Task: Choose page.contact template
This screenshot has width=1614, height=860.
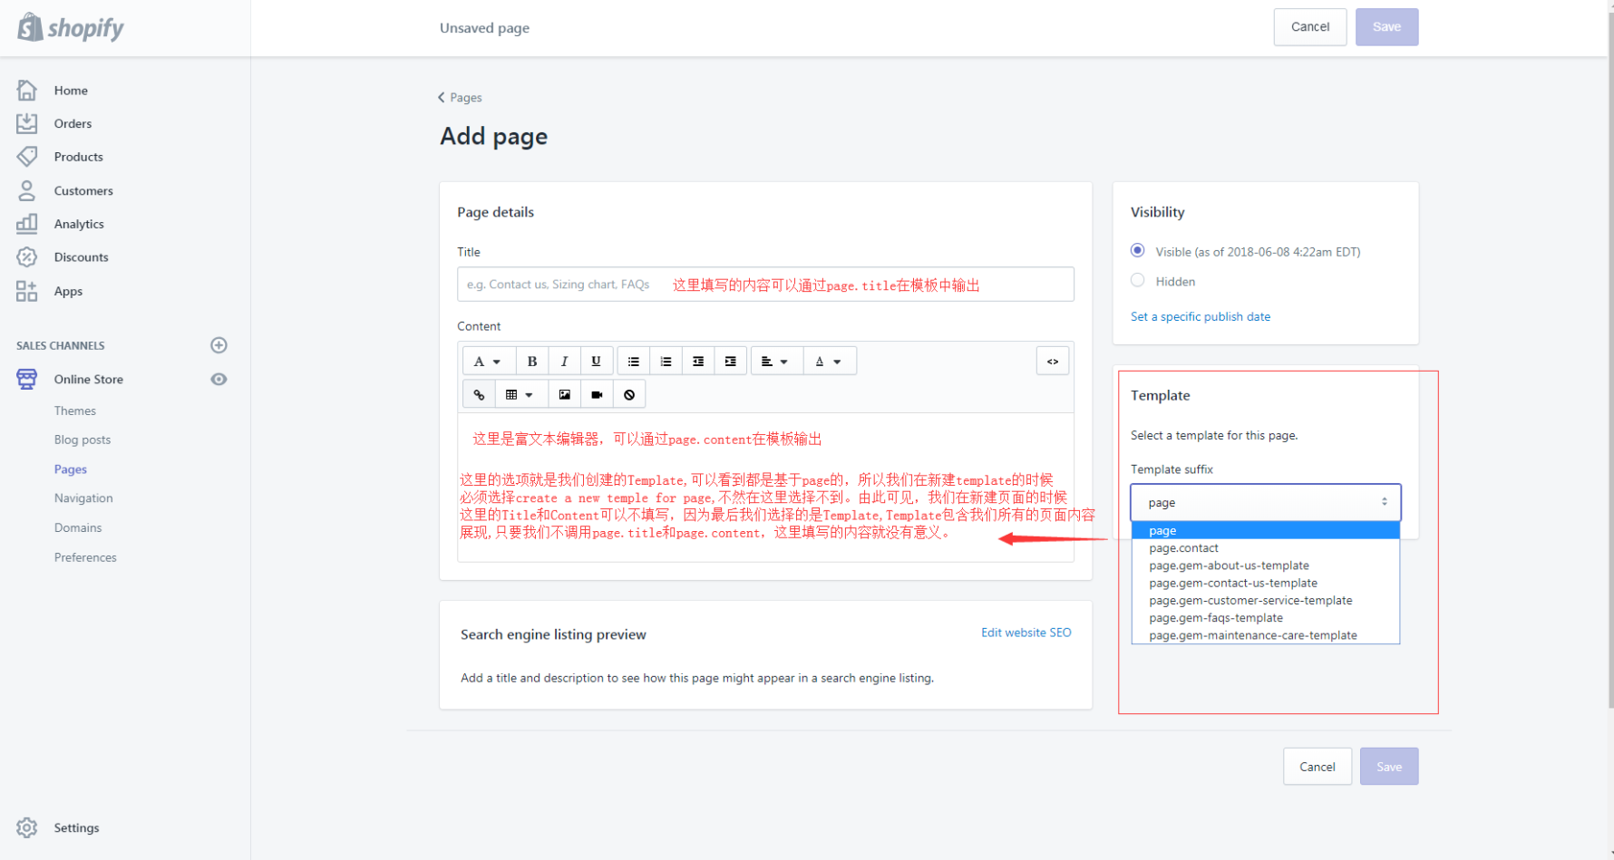Action: click(1265, 547)
